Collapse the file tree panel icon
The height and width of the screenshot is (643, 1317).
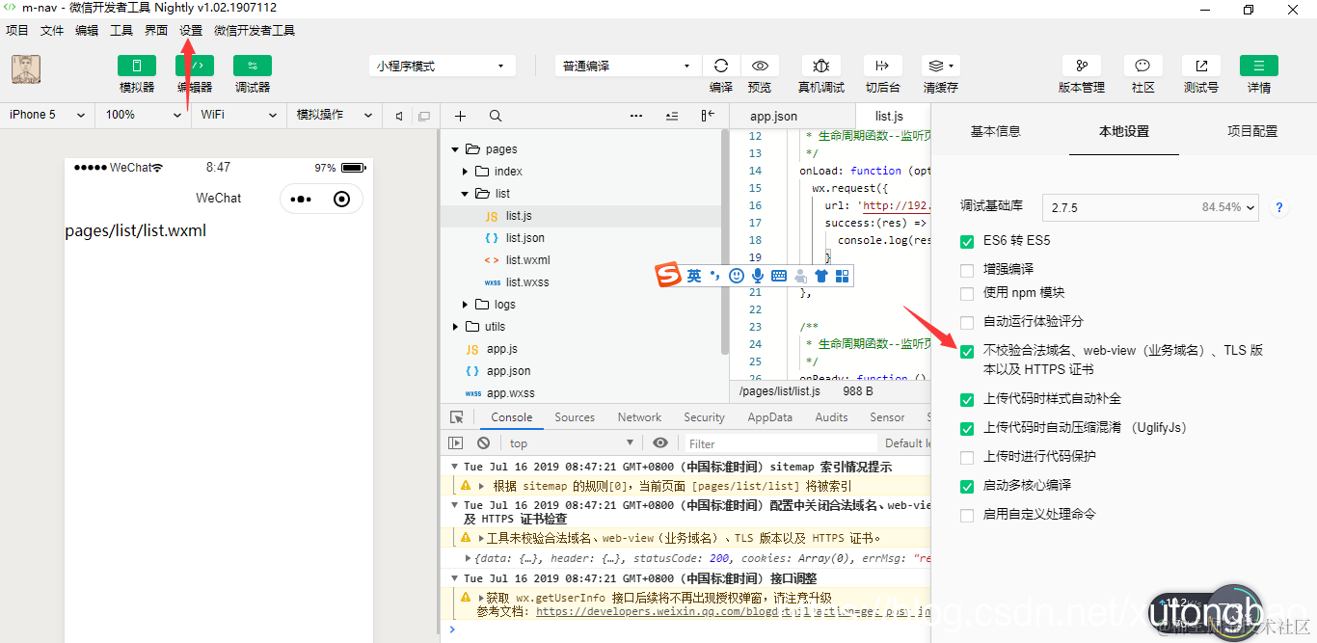point(709,116)
